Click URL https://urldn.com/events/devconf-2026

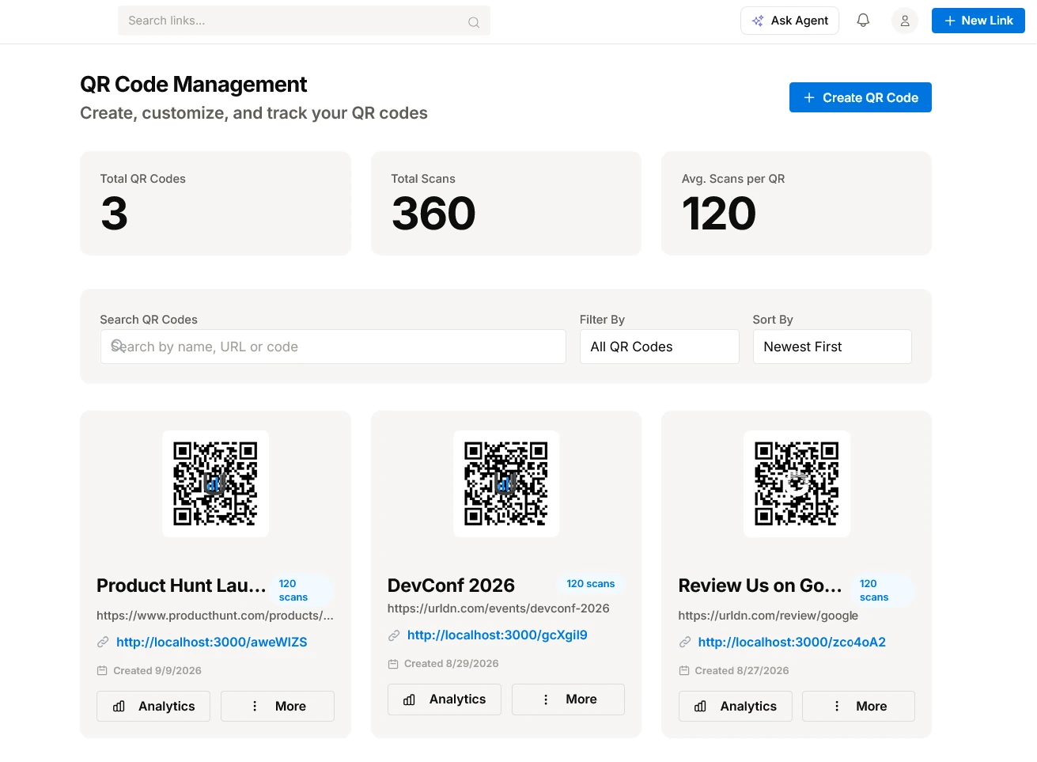[498, 608]
